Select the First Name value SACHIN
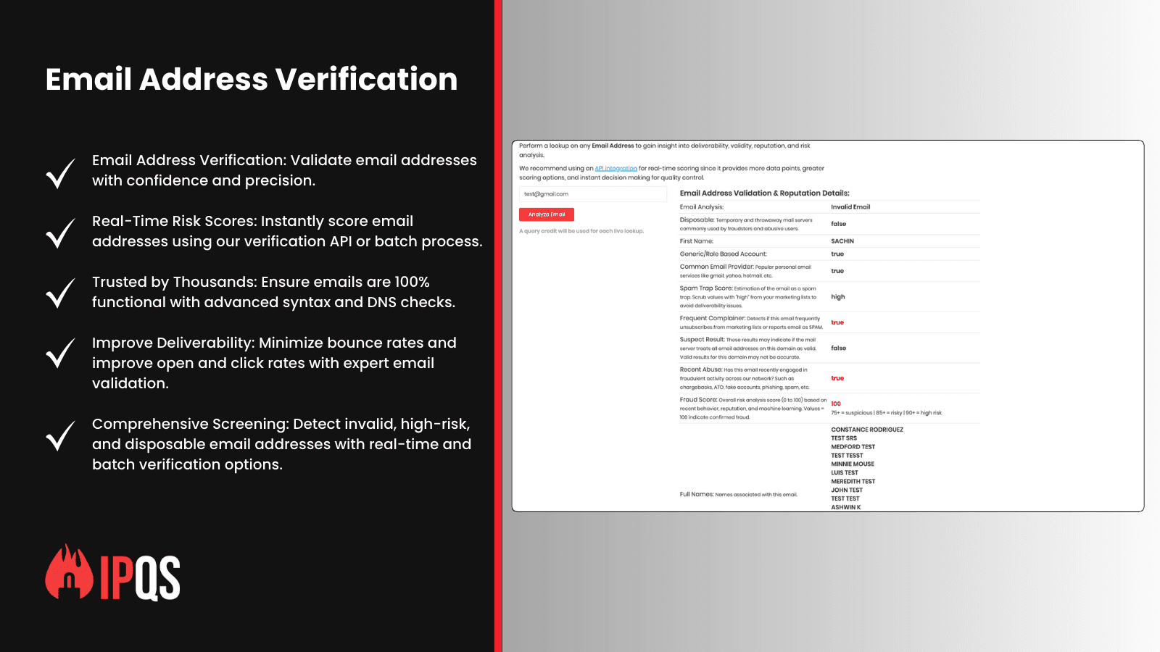1160x652 pixels. coord(842,241)
